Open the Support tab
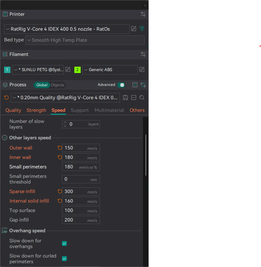Image resolution: width=261 pixels, height=267 pixels. click(x=80, y=110)
